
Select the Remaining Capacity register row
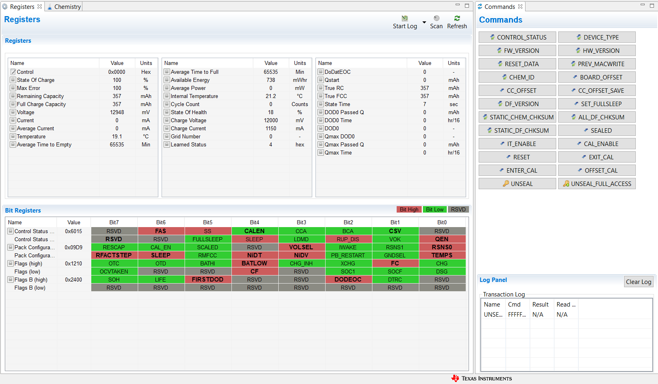coord(83,96)
